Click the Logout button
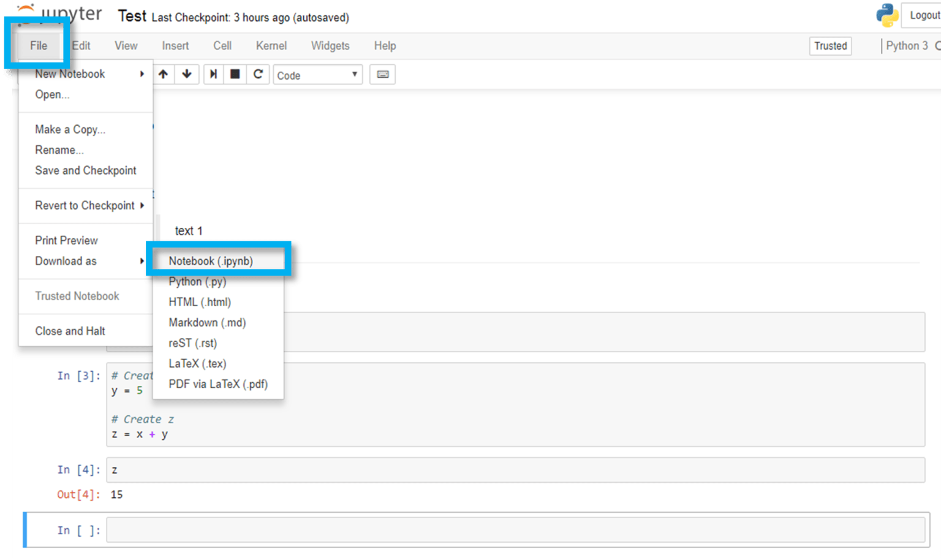This screenshot has height=558, width=941. (924, 15)
